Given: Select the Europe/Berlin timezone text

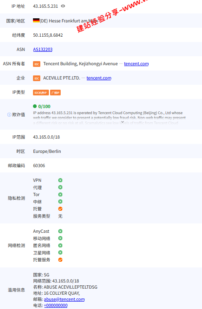Looking at the screenshot, I should (47, 151).
